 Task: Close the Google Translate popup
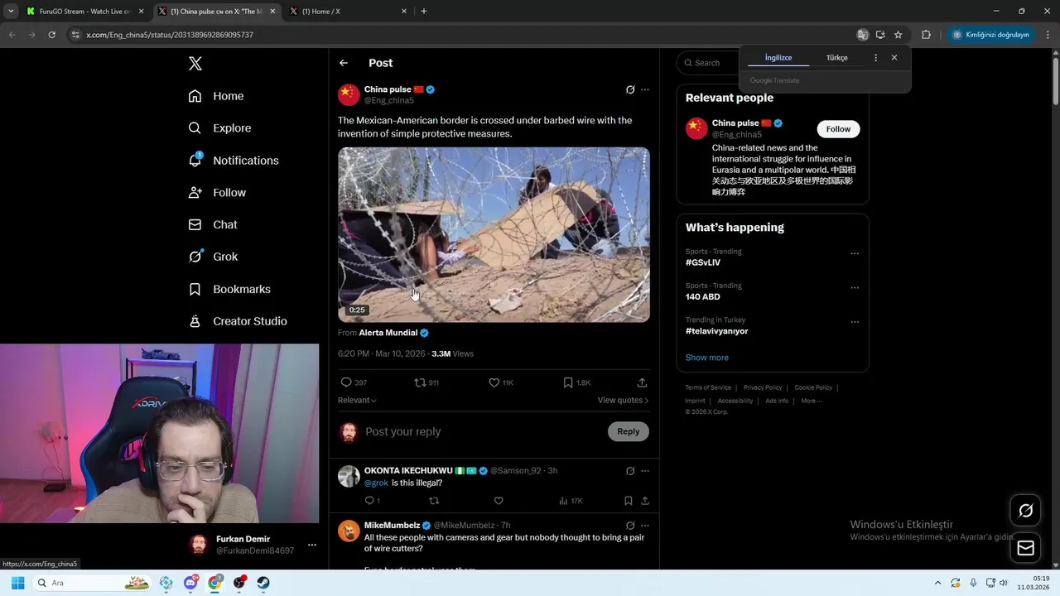(x=894, y=58)
